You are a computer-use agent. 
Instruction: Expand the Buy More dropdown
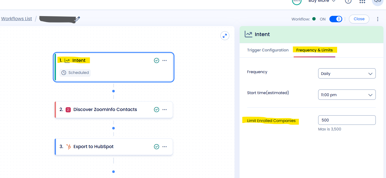[322, 1]
